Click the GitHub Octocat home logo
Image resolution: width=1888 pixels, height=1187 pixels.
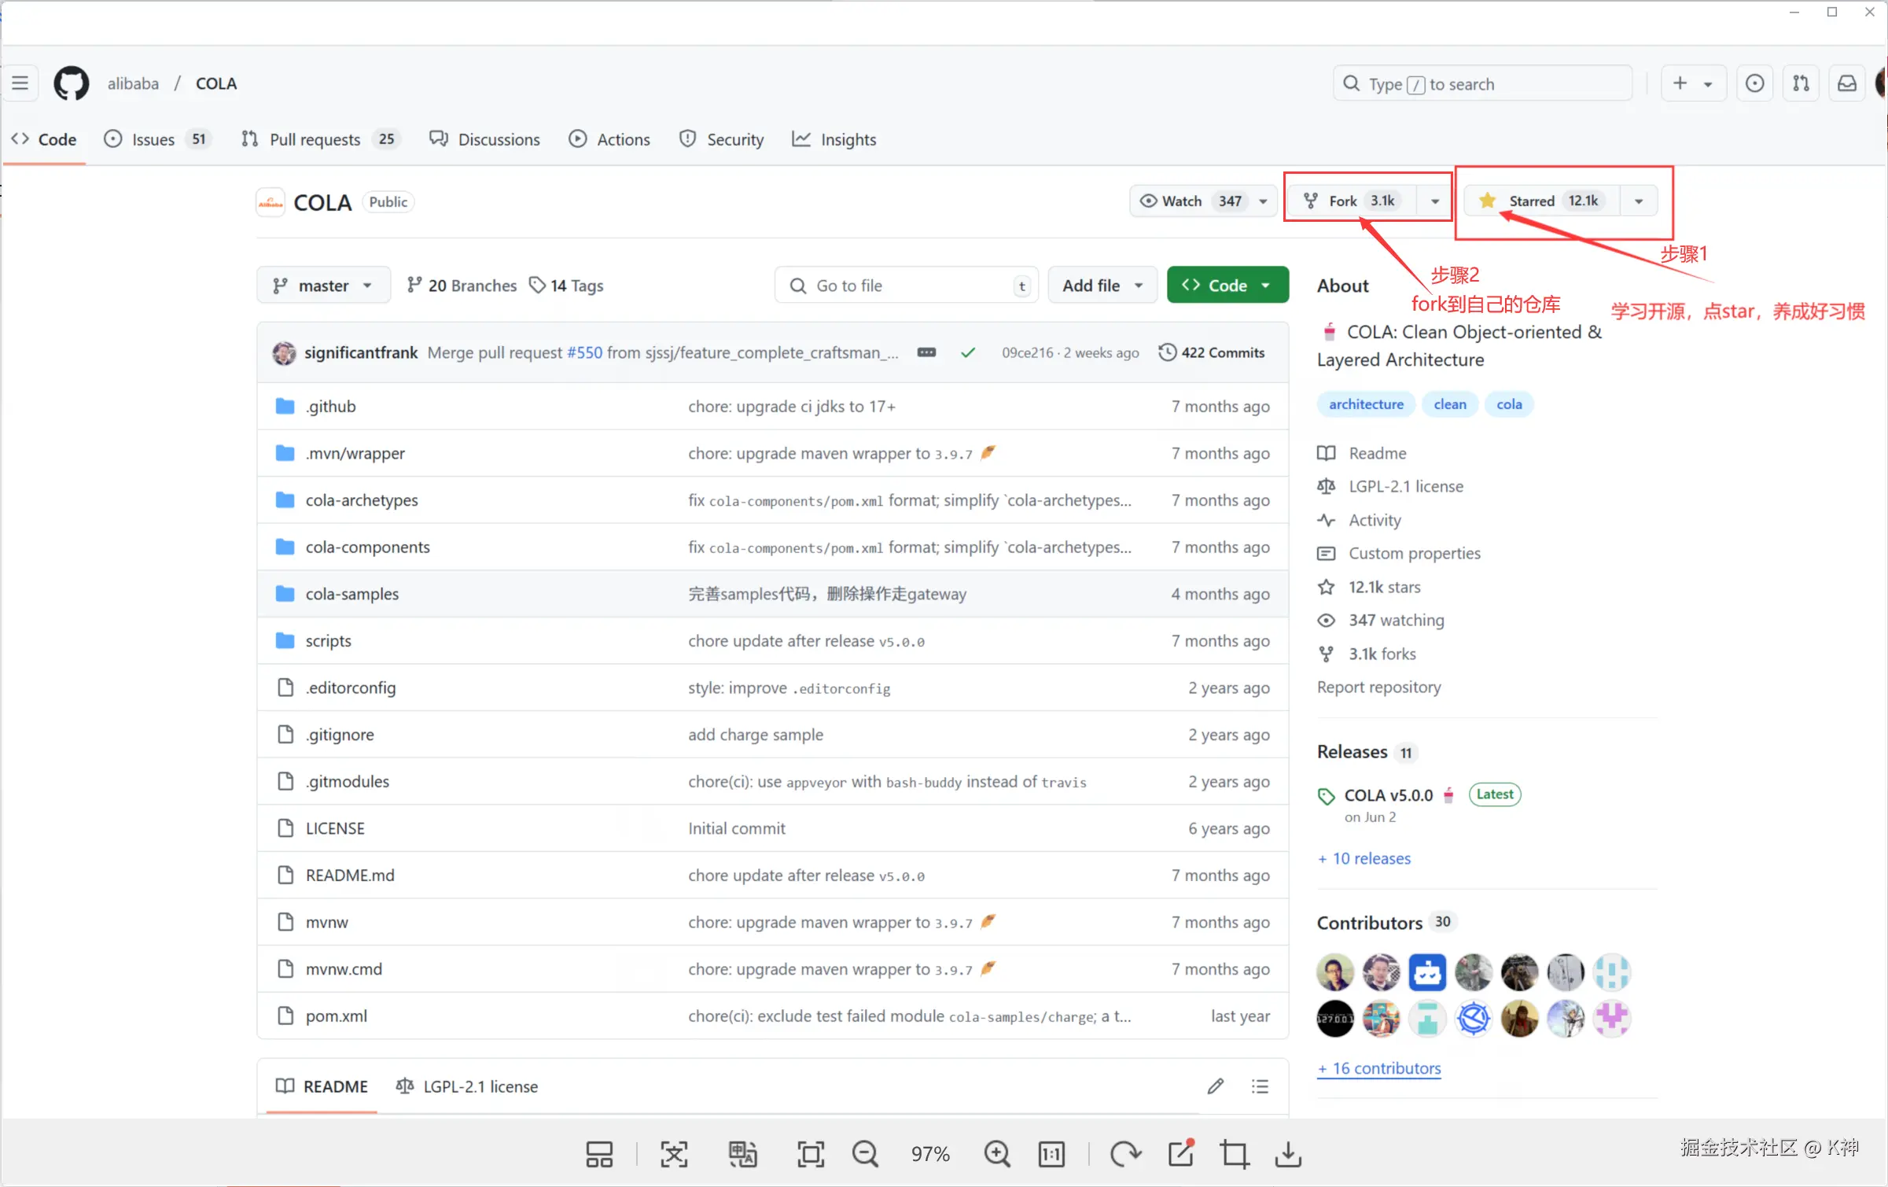[x=71, y=83]
